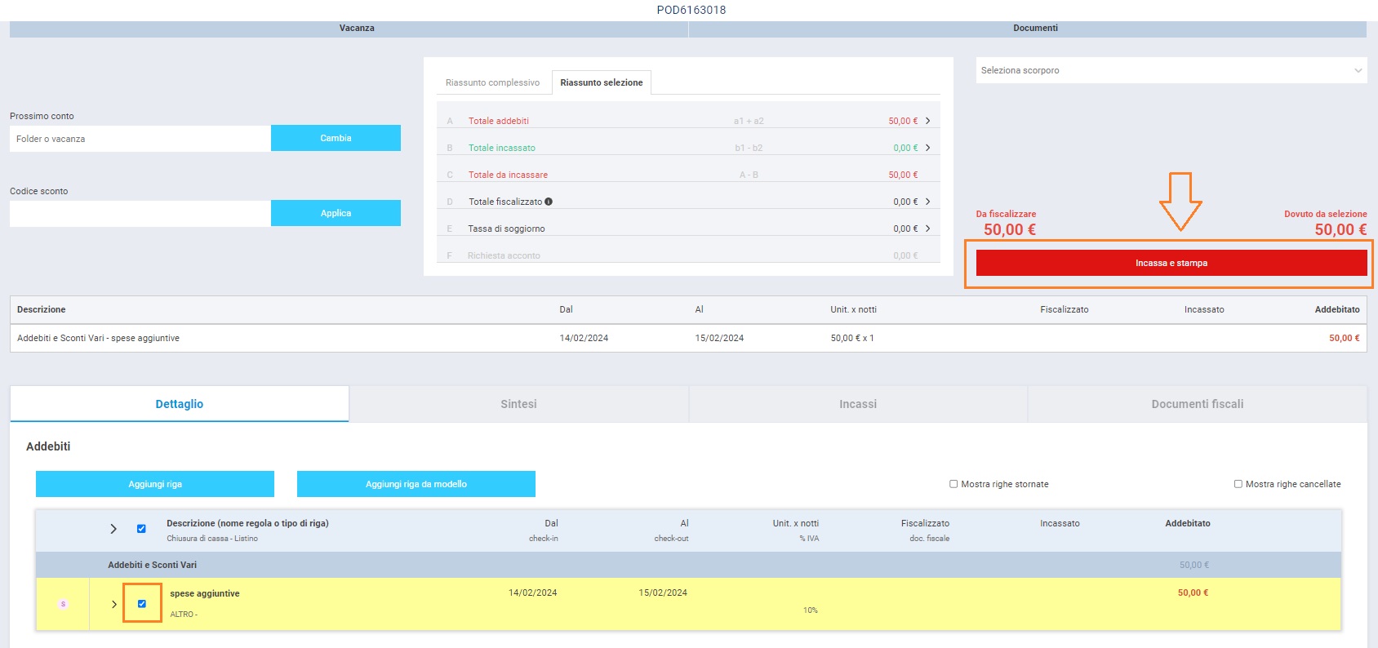Enable Mostra righe cancellate
Image resolution: width=1378 pixels, height=648 pixels.
[1238, 484]
